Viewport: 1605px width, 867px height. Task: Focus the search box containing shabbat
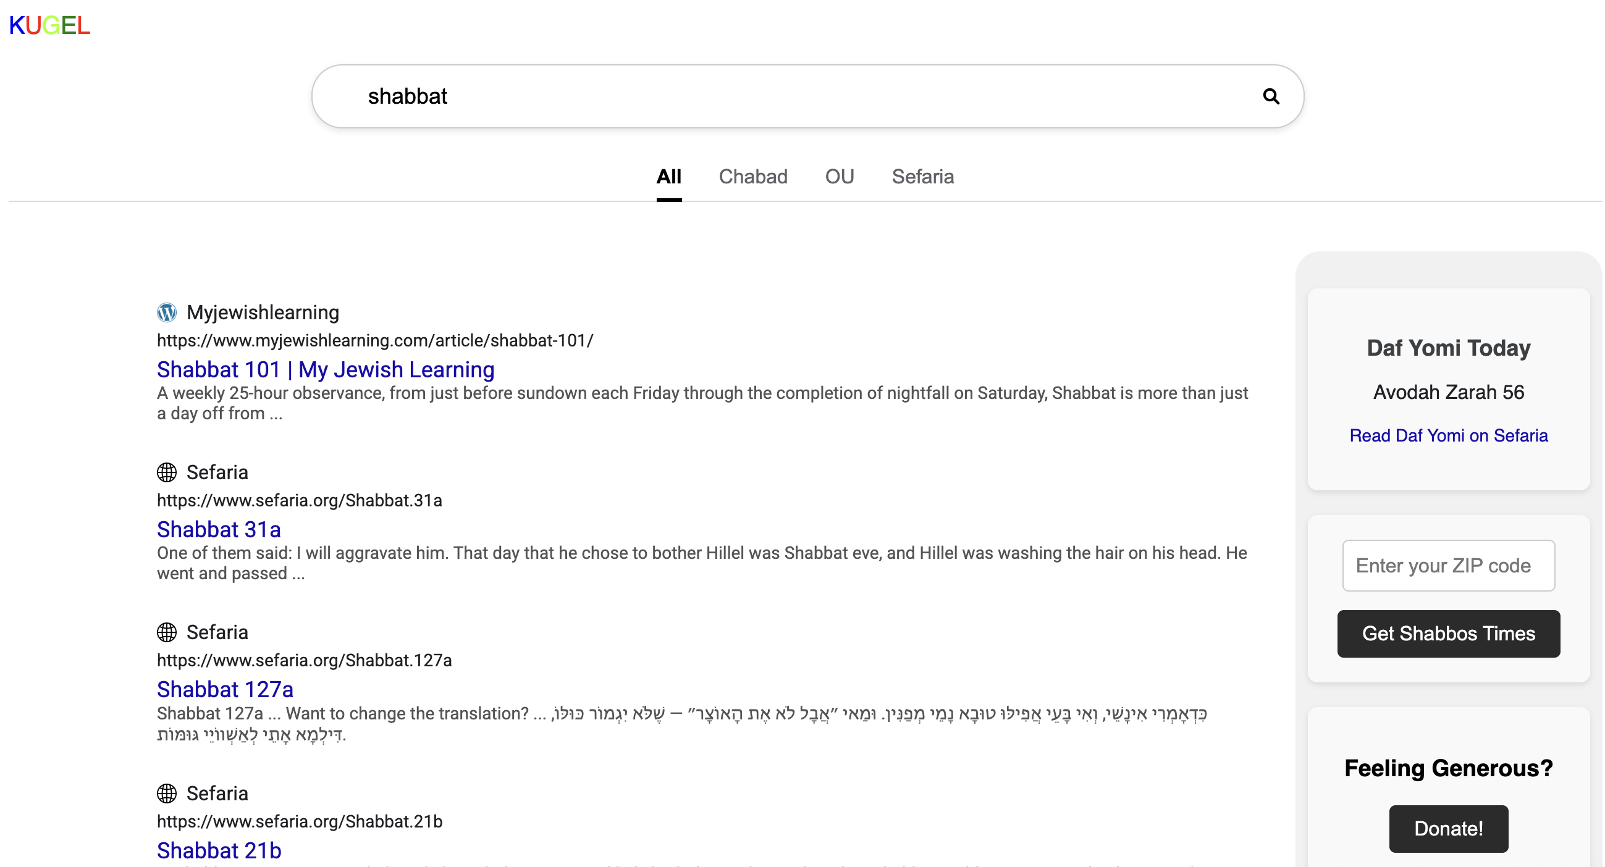point(807,96)
